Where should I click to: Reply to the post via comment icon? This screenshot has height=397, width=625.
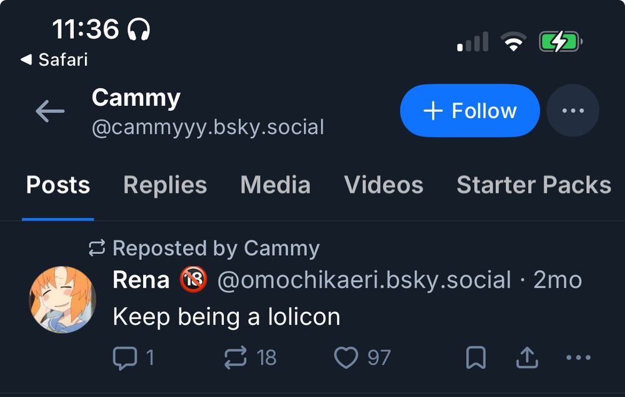[124, 358]
